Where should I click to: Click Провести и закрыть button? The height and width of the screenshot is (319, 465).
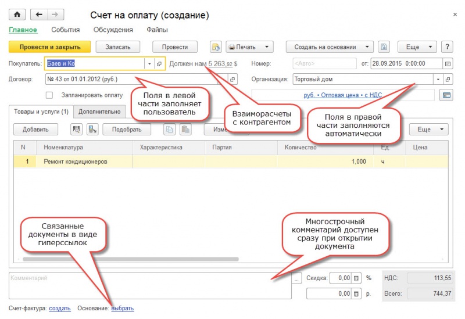[x=50, y=47]
